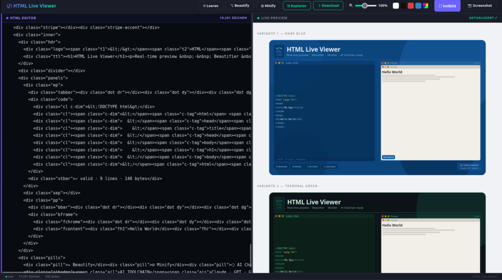Click the Live Sync pill in Dark Blue preview
Viewport: 502px width, 280px height.
[330, 166]
